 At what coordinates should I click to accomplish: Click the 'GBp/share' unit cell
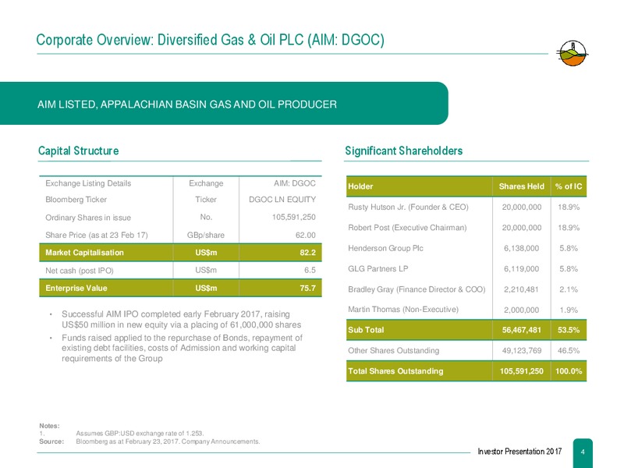(206, 236)
